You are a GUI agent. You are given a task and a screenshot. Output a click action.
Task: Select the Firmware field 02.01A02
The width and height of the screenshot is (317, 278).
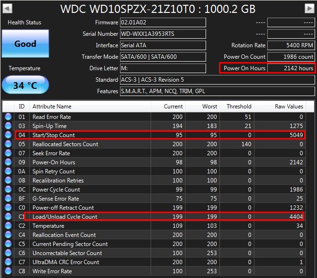[x=163, y=22]
